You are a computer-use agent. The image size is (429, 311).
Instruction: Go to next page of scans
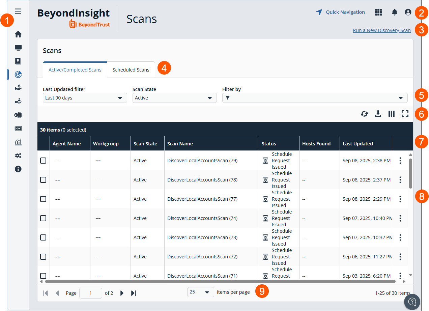[x=122, y=293]
